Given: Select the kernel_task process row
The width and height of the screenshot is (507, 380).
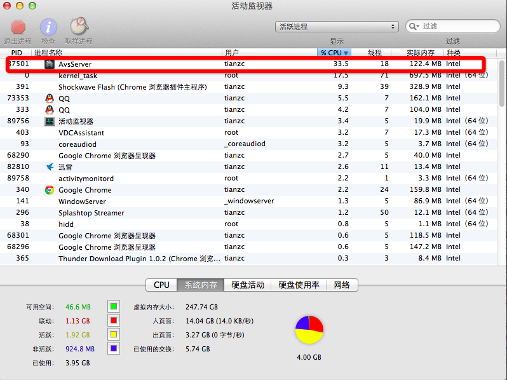Looking at the screenshot, I should [248, 76].
